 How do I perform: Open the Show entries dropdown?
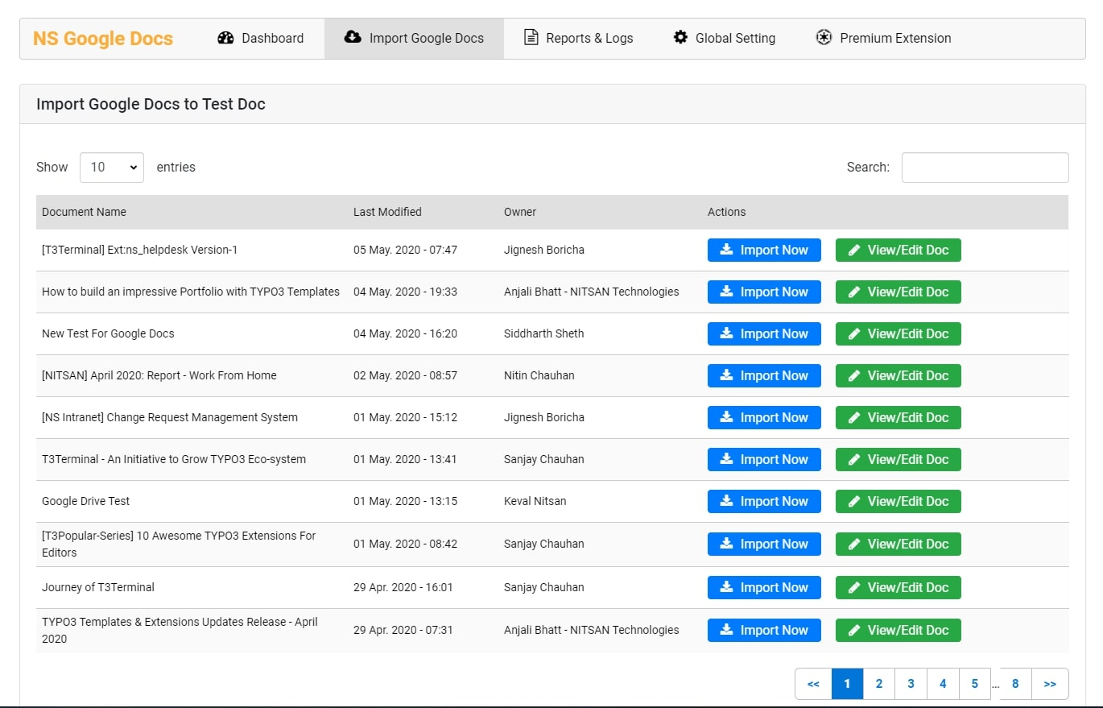[x=111, y=167]
